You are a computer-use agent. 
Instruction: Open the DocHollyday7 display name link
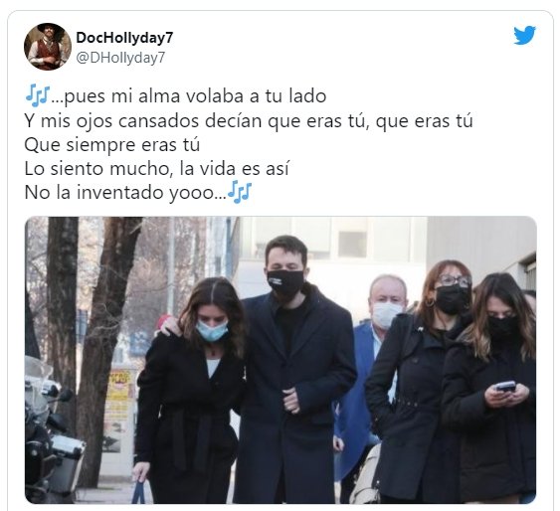(x=124, y=38)
